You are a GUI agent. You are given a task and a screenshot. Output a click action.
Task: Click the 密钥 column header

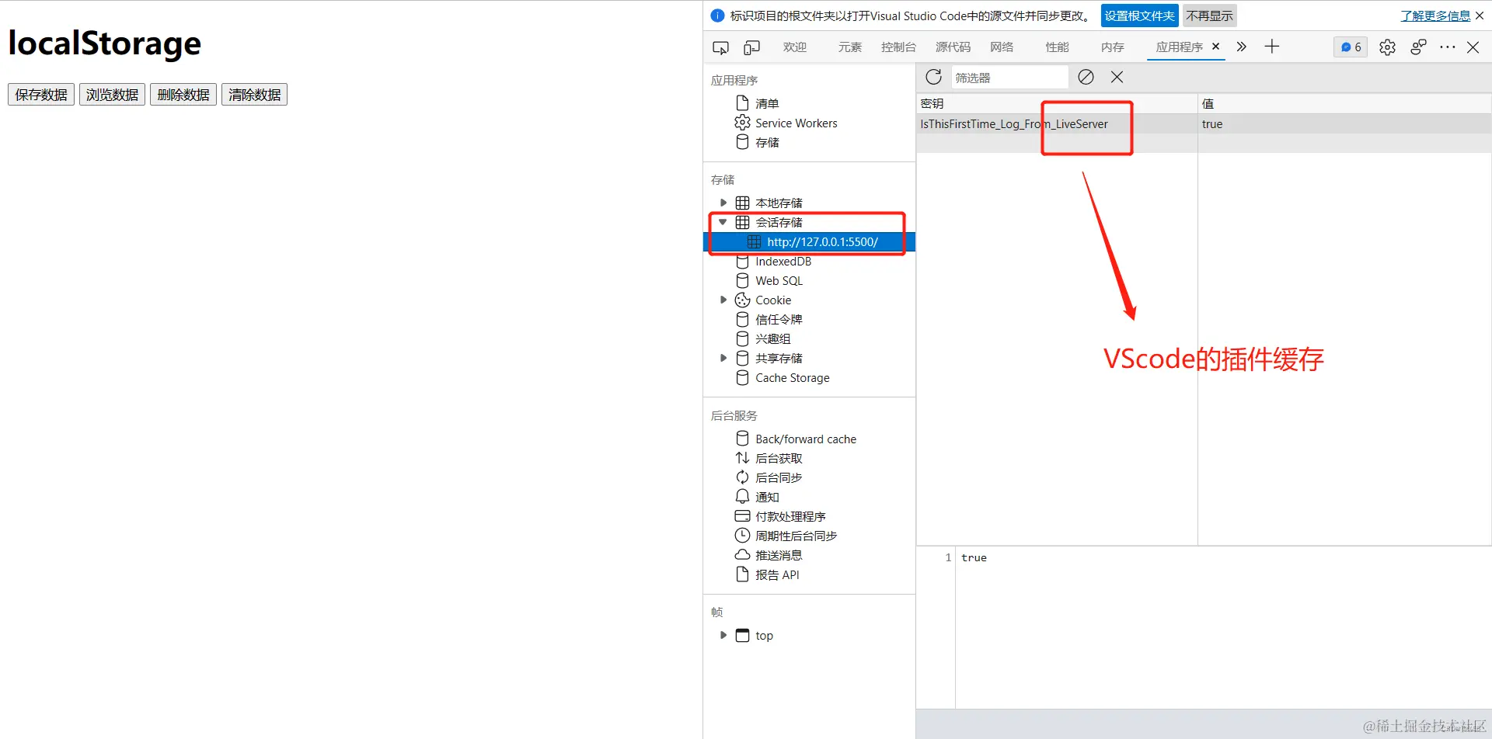coord(1057,103)
